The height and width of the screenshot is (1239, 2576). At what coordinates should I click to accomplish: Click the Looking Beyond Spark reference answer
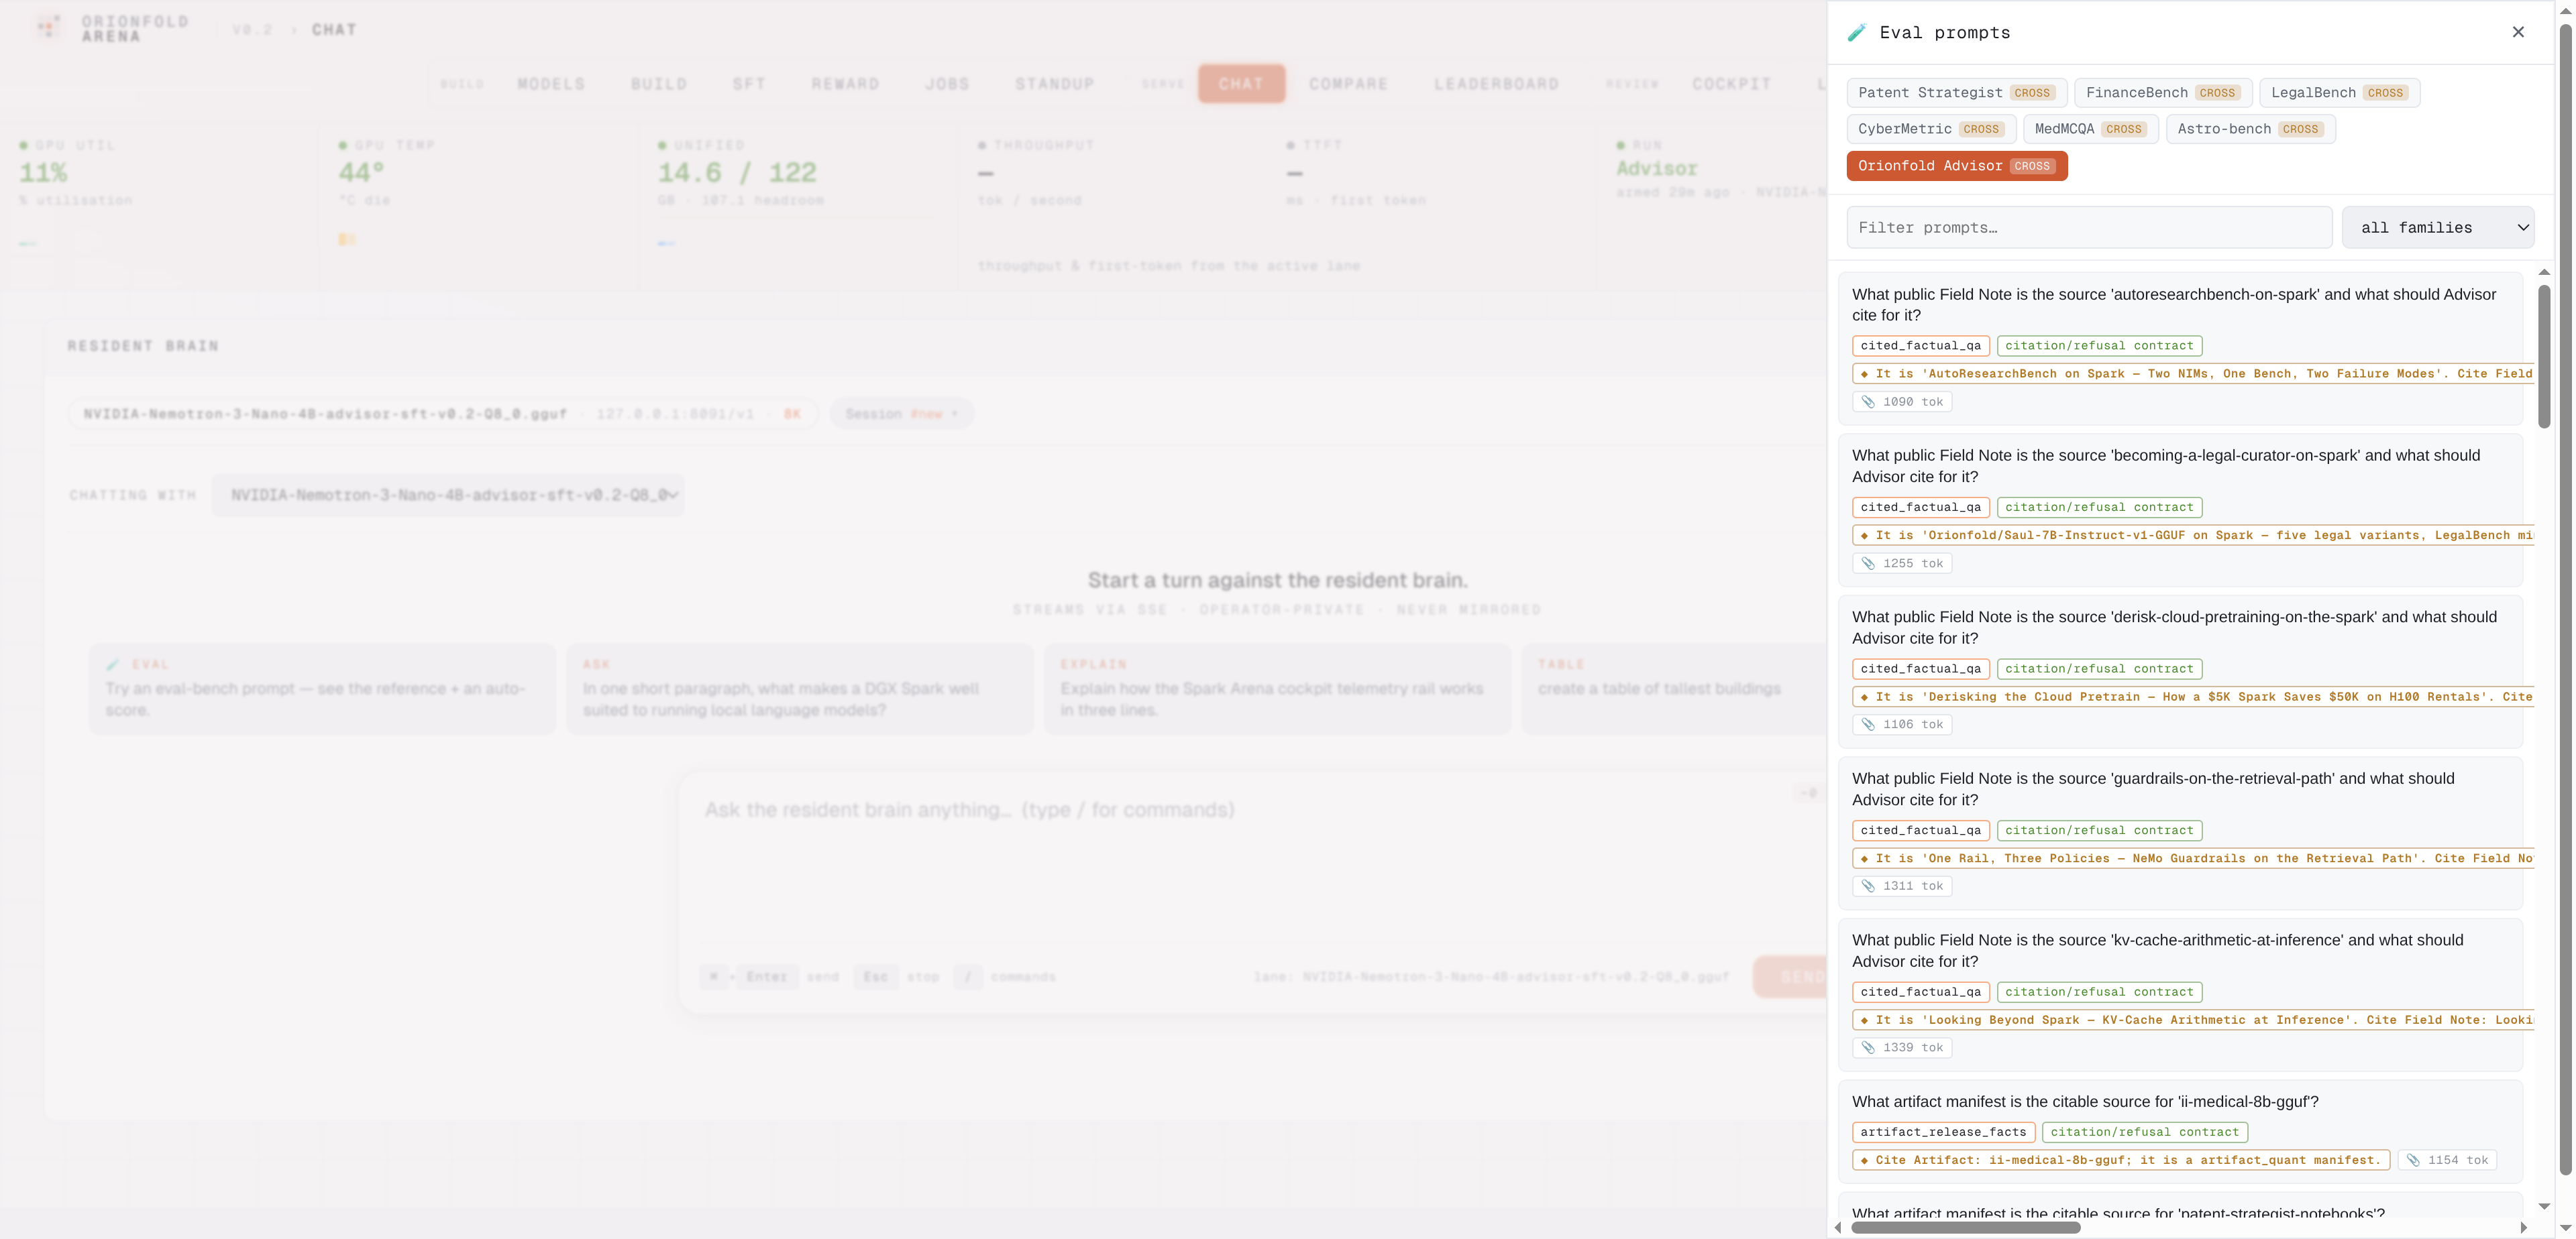tap(2193, 1020)
